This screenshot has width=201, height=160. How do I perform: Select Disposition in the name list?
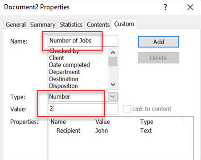click(x=63, y=86)
